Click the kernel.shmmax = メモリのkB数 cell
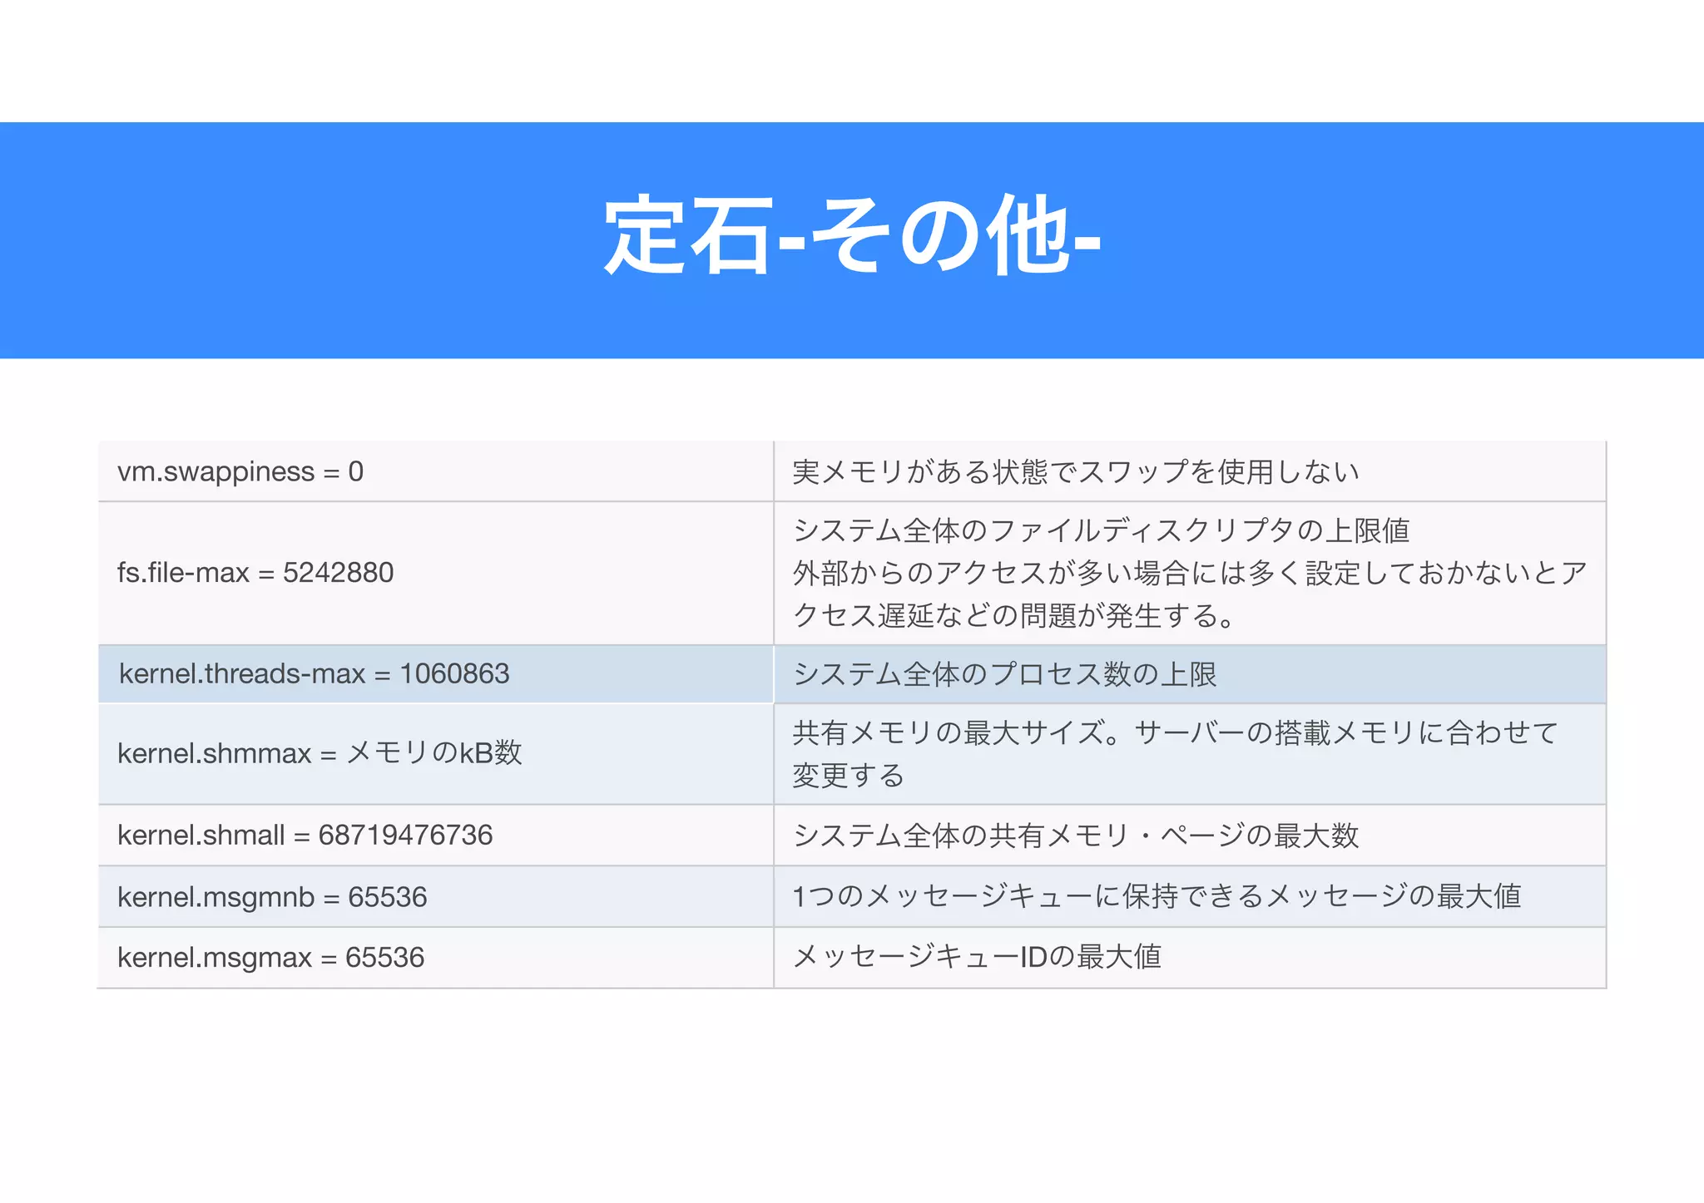The width and height of the screenshot is (1704, 1203). pos(319,753)
